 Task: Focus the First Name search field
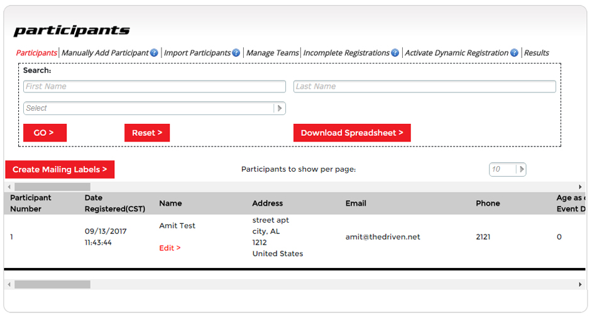point(154,87)
